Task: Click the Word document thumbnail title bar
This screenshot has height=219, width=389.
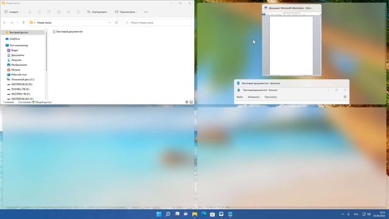Action: [292, 8]
